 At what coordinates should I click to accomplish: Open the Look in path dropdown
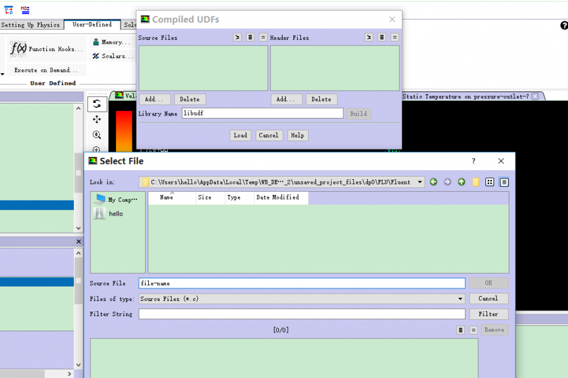(420, 182)
